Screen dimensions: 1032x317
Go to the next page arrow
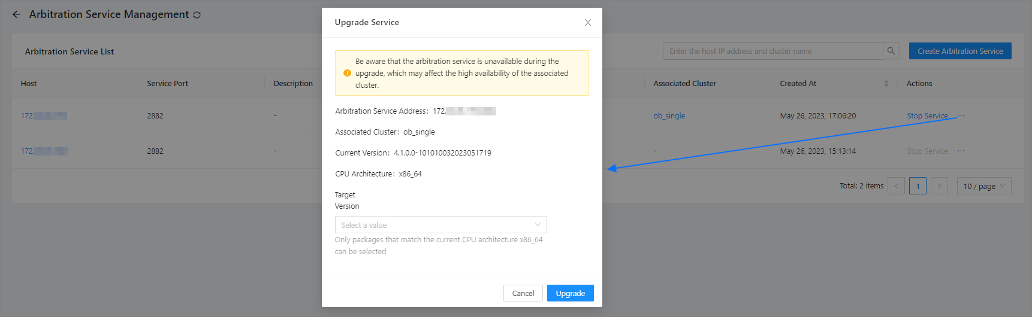[939, 186]
